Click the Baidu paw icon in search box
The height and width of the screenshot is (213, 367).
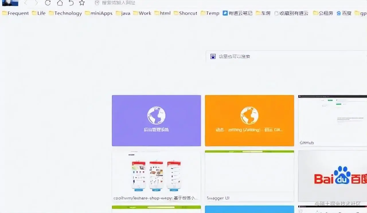[x=213, y=56]
